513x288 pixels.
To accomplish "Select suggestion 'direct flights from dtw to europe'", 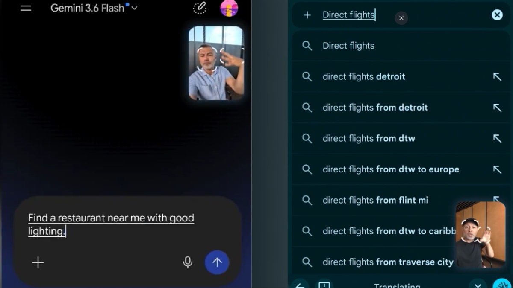I will [x=401, y=169].
